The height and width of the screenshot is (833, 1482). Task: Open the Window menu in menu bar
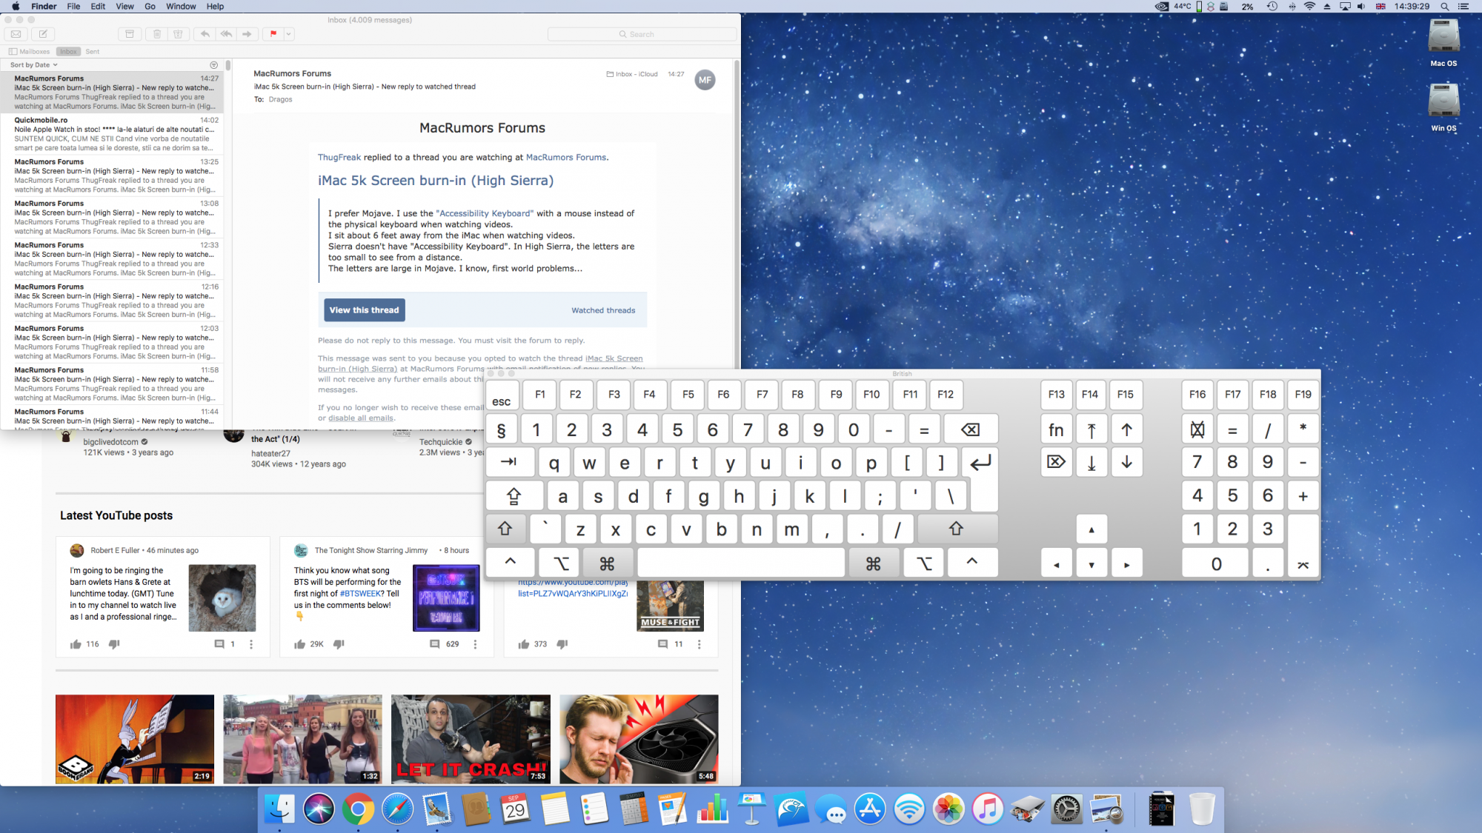[x=181, y=6]
